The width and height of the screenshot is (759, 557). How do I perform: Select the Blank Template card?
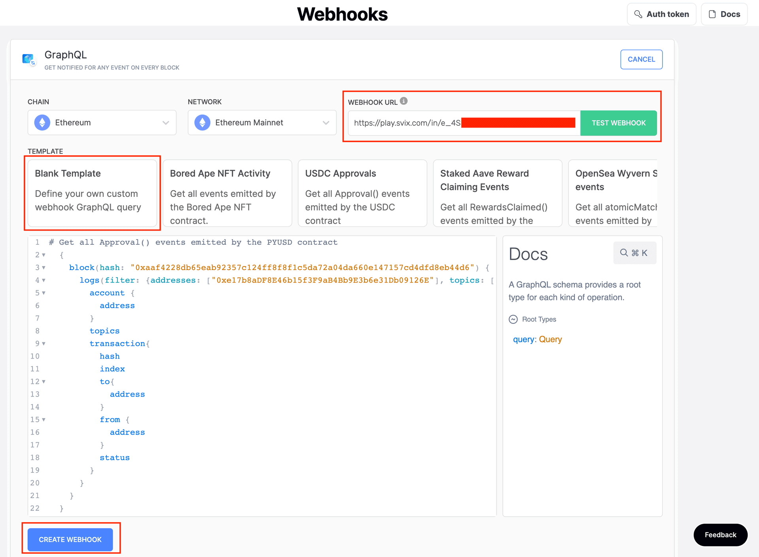click(92, 193)
